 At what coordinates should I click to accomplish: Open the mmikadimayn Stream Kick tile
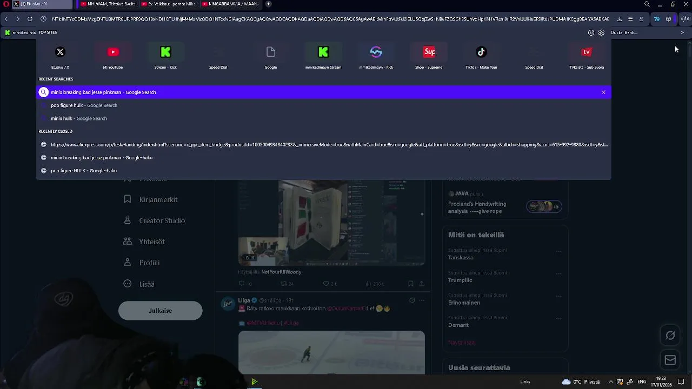pos(323,57)
